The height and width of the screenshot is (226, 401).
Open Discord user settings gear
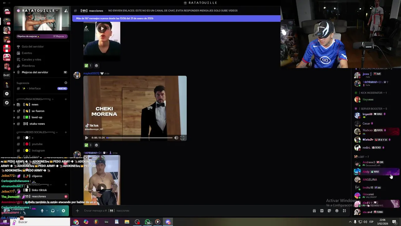click(x=63, y=211)
